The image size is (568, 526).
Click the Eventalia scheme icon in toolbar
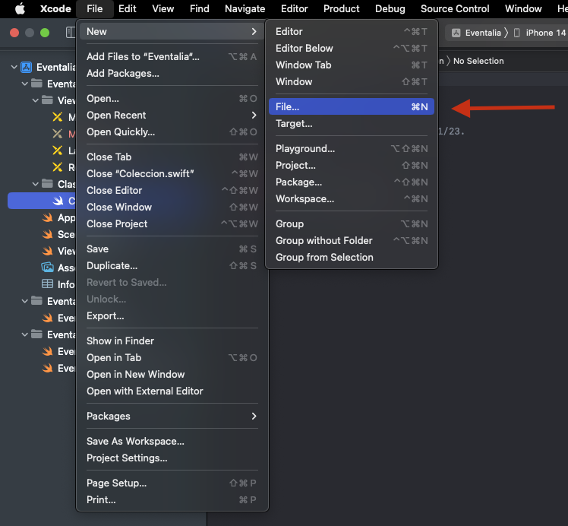click(x=456, y=33)
